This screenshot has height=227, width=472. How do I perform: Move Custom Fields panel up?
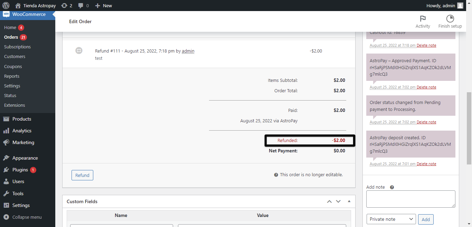pyautogui.click(x=329, y=201)
